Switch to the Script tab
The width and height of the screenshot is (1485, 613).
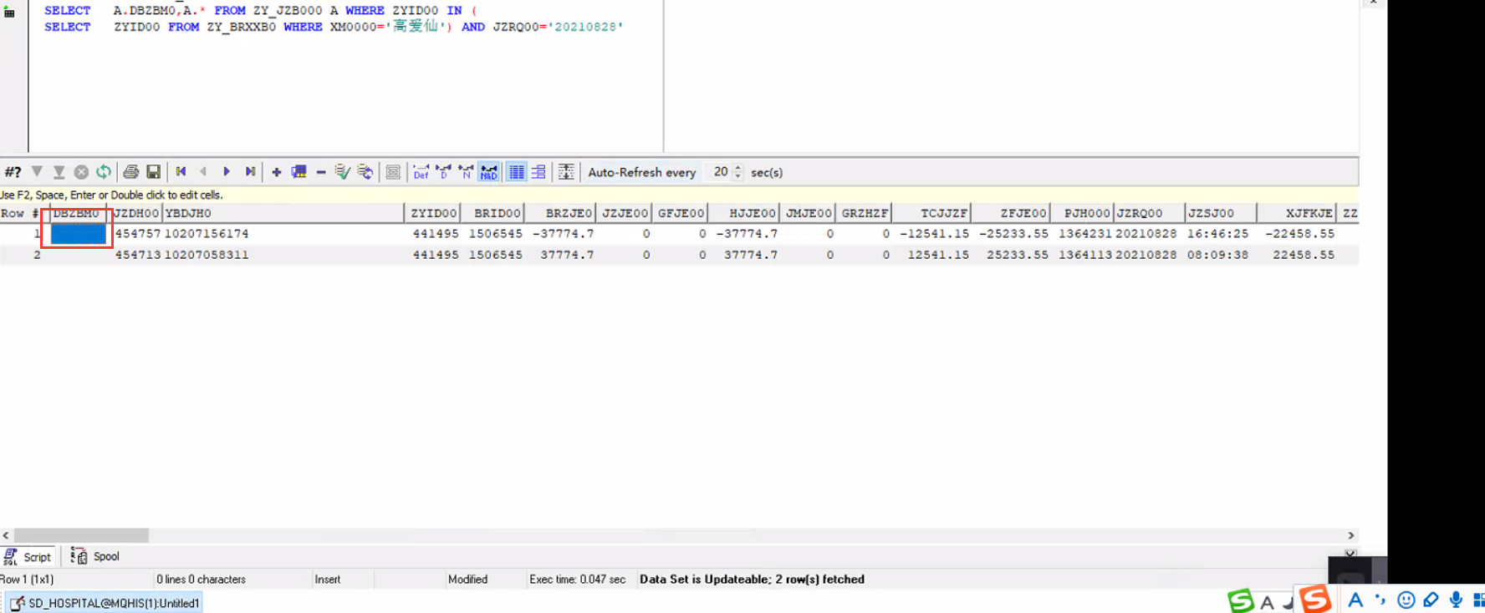[29, 557]
